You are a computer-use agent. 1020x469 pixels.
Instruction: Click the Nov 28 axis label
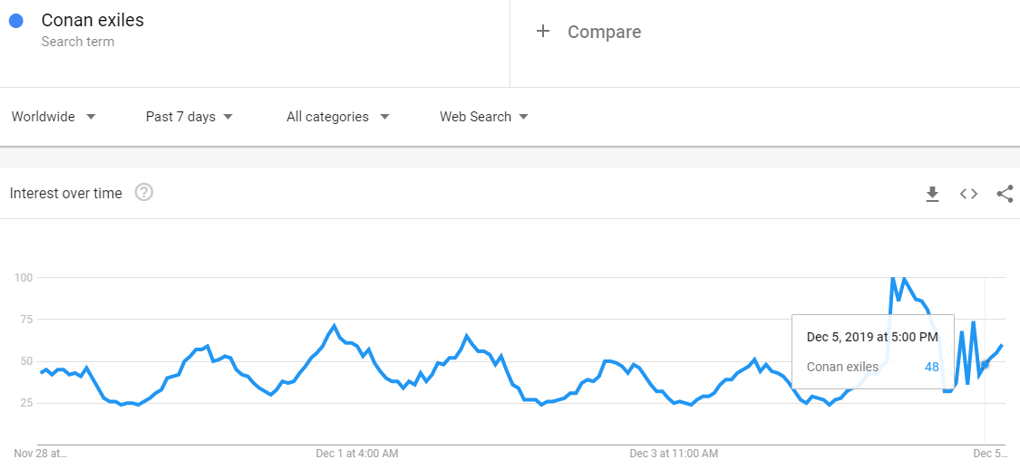(40, 453)
